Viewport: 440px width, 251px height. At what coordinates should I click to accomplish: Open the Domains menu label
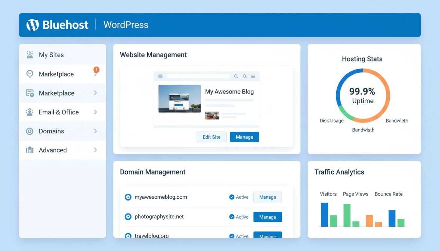coord(51,131)
